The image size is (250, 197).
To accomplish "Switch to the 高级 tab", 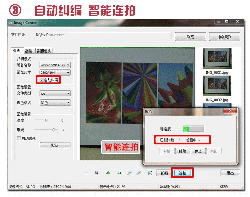I will (29, 51).
